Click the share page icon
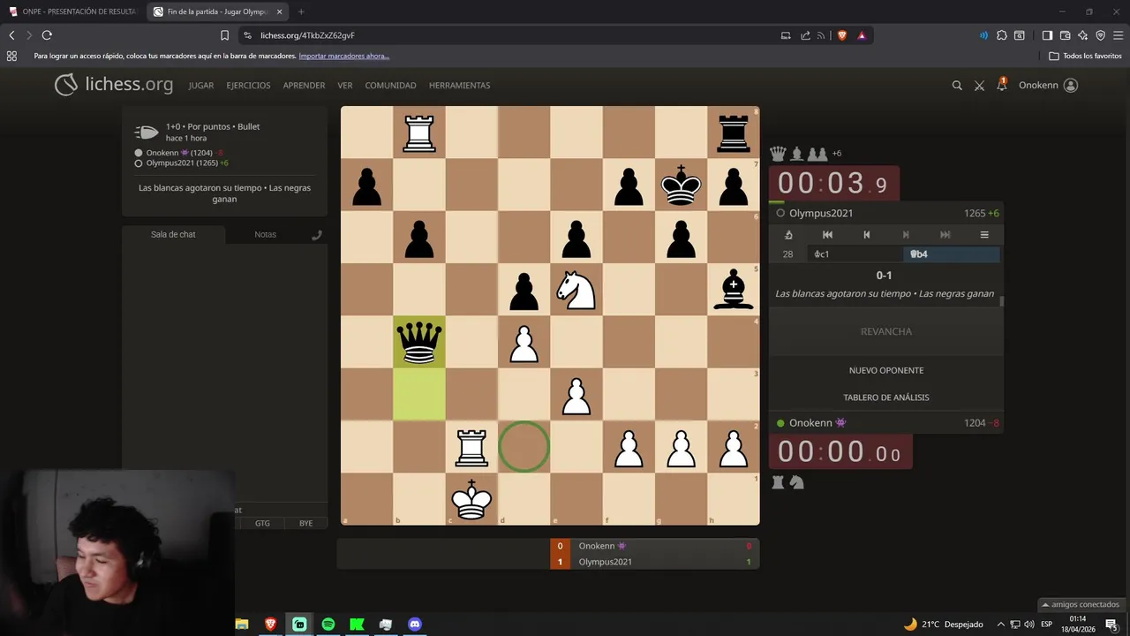The height and width of the screenshot is (636, 1130). point(805,35)
